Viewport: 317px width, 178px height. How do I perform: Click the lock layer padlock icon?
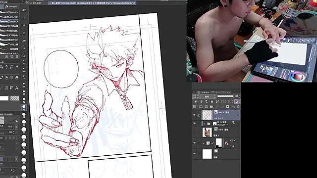click(x=212, y=101)
